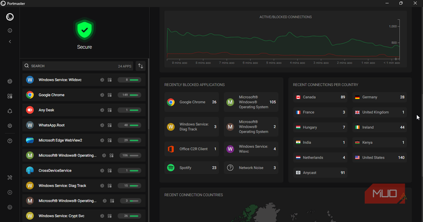
Task: Click Diag Track row's settings grid icon
Action: [109, 185]
